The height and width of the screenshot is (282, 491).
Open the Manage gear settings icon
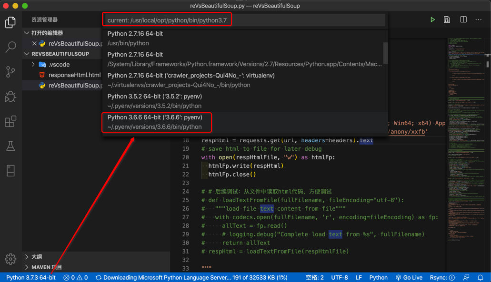pos(10,259)
